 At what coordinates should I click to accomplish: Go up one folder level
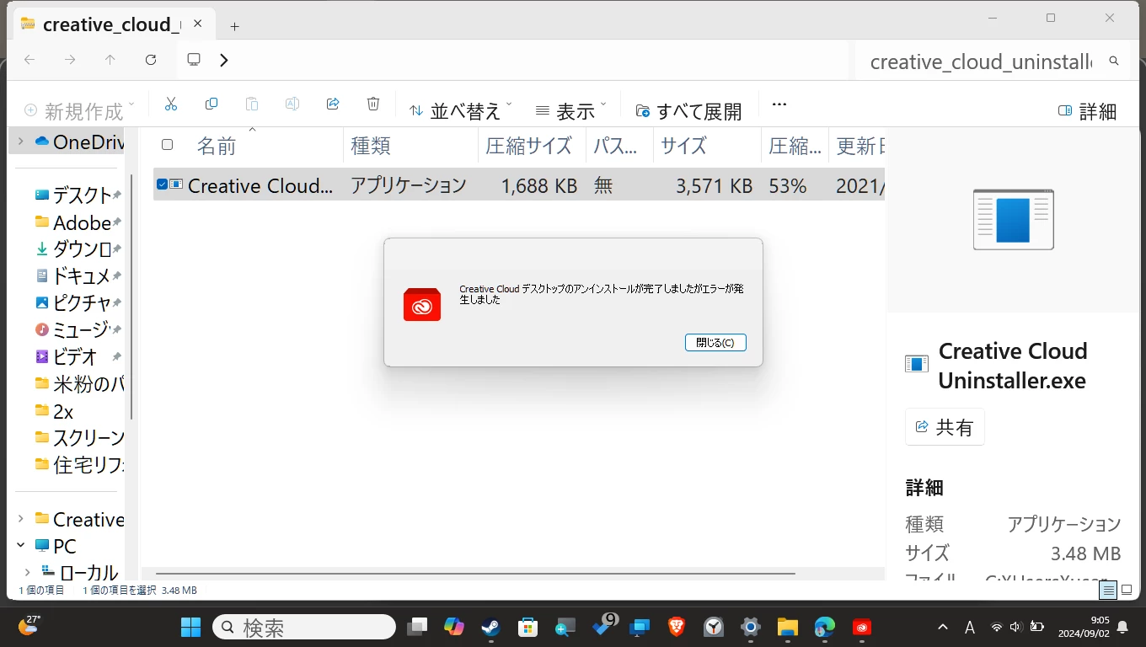(x=110, y=60)
